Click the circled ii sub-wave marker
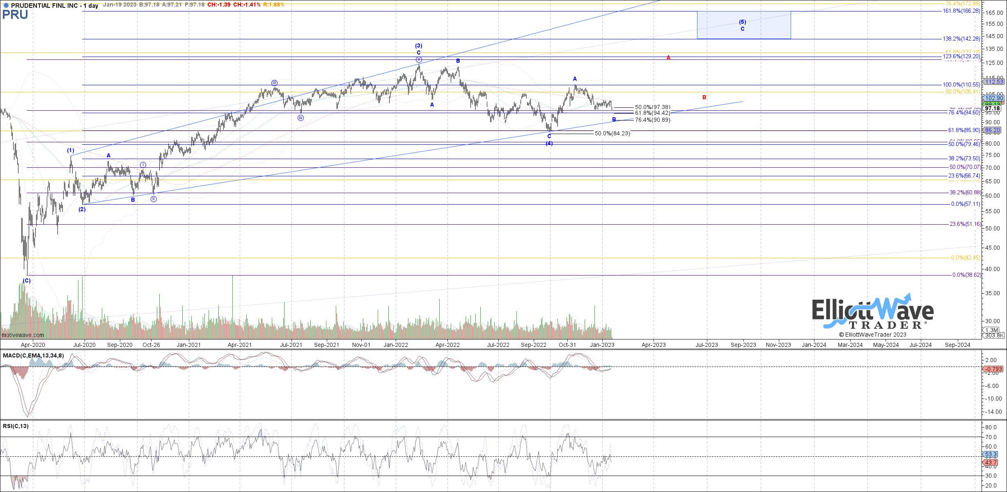Screen dimensions: 1007x492 coord(153,199)
